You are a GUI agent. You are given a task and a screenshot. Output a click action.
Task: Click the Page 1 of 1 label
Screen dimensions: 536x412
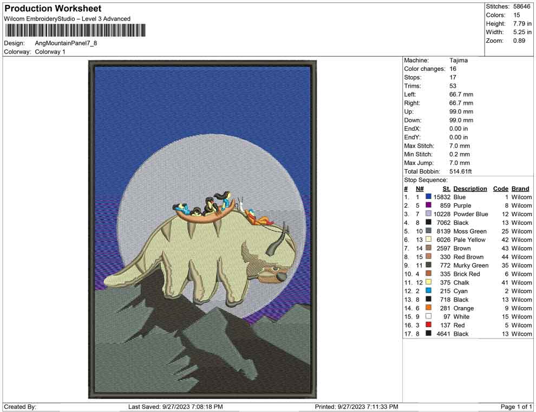(516, 407)
